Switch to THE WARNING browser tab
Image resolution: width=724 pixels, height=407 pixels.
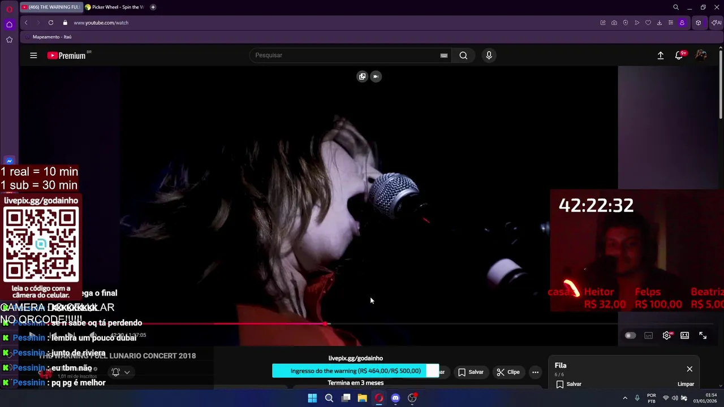tap(51, 7)
